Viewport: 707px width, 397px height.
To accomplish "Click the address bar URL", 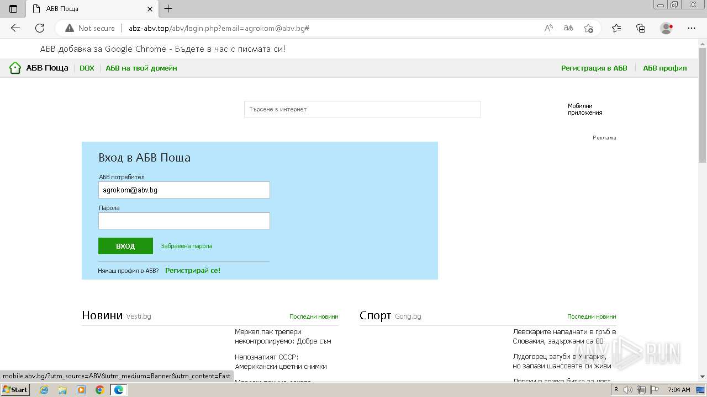I will click(x=219, y=28).
